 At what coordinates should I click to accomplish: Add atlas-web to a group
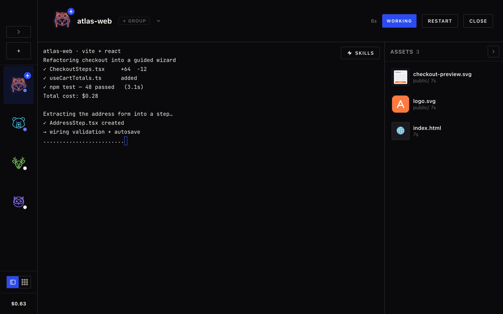[x=134, y=21]
